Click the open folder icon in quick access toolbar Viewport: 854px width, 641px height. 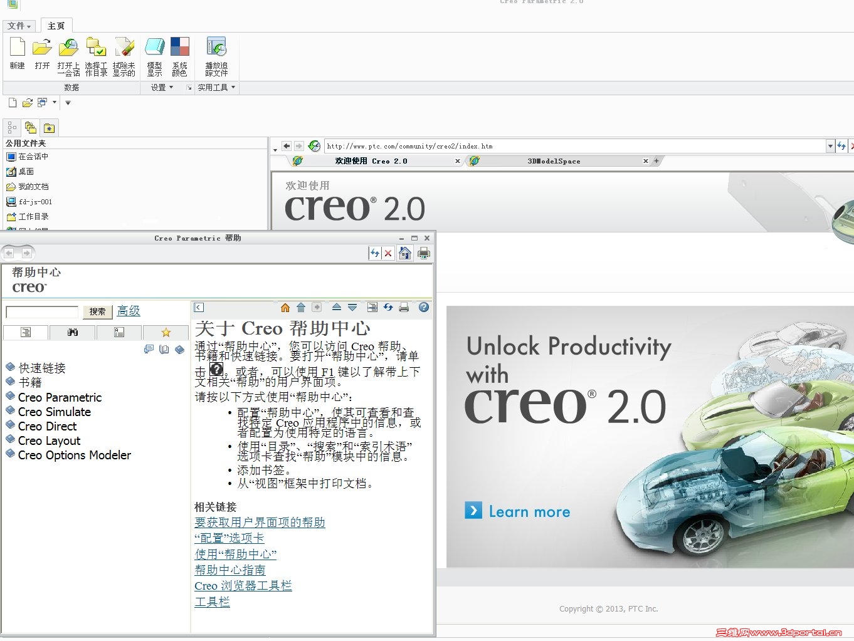coord(28,102)
